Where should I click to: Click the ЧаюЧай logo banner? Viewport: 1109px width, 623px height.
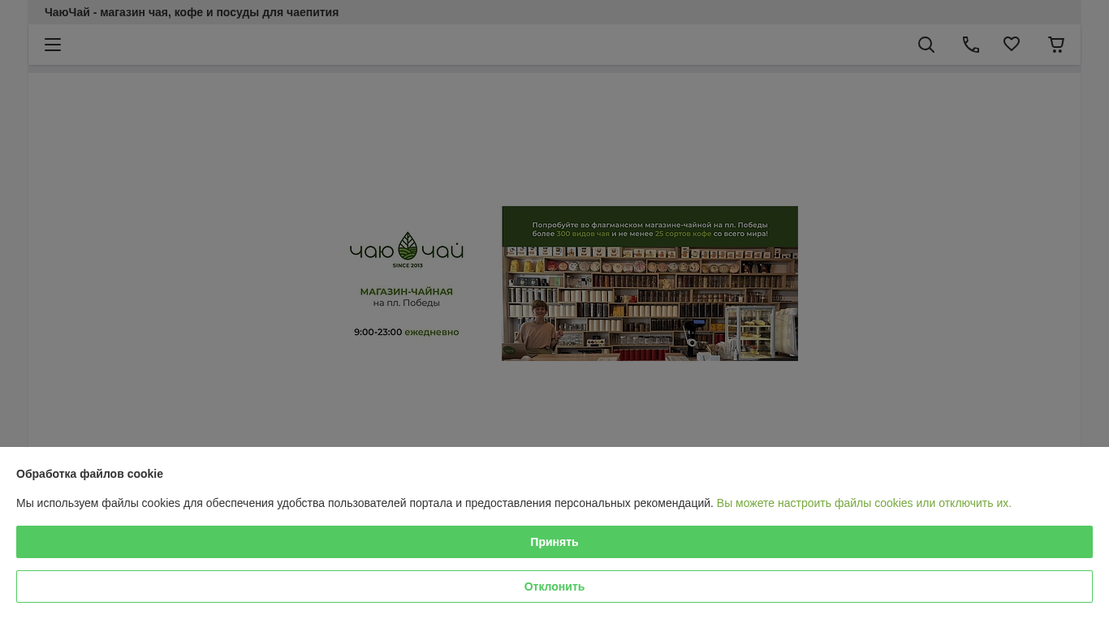(407, 250)
